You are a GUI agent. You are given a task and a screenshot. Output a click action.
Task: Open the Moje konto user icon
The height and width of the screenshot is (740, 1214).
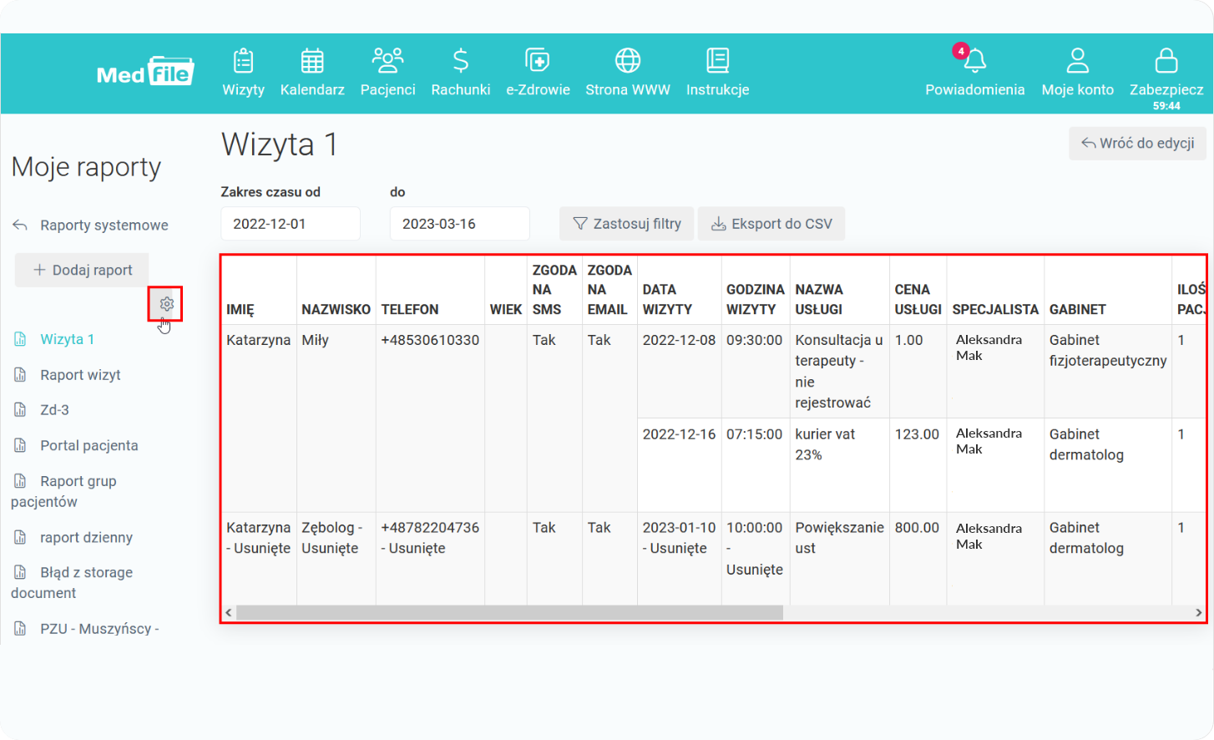click(x=1078, y=60)
